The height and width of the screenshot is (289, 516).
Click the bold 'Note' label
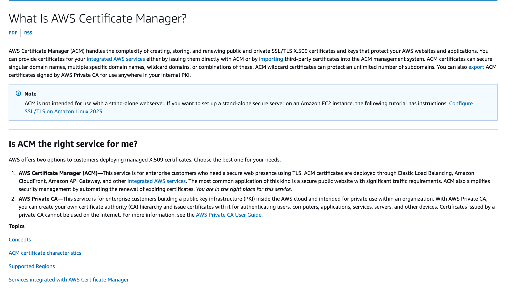point(30,94)
